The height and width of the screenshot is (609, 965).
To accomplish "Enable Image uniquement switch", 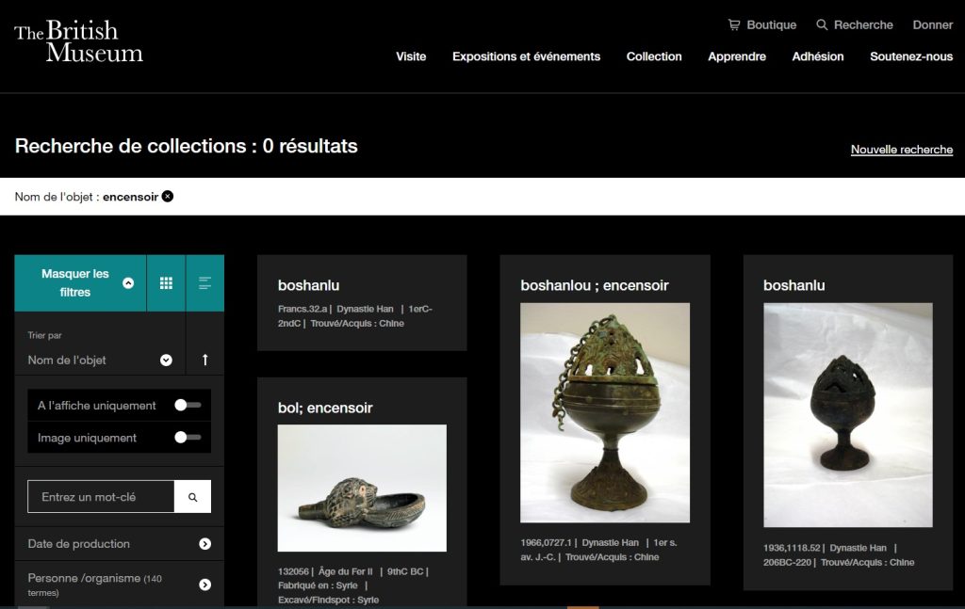I will coord(188,438).
